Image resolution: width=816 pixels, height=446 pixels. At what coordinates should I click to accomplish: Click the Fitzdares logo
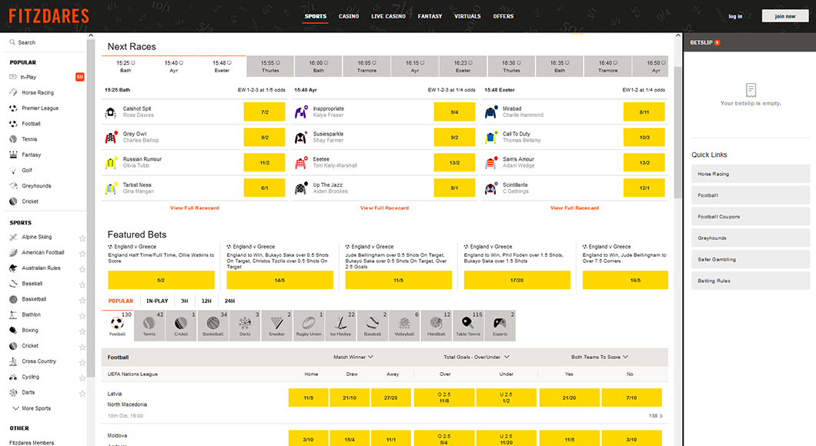[x=49, y=17]
